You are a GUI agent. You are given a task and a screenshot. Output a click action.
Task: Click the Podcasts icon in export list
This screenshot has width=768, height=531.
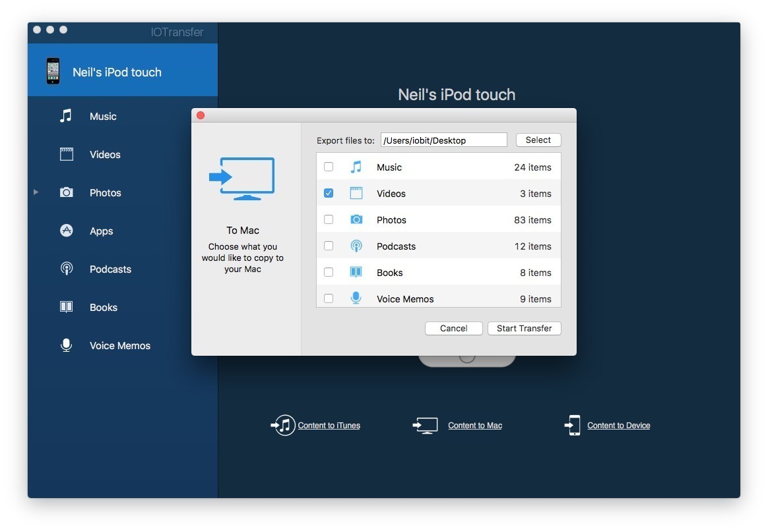(x=356, y=246)
